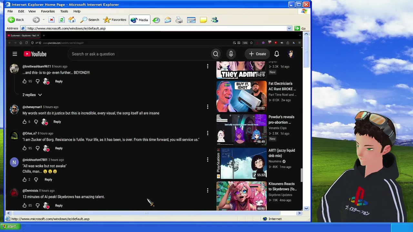The height and width of the screenshot is (232, 413).
Task: Expand the IE address bar dropdown
Action: 289,28
